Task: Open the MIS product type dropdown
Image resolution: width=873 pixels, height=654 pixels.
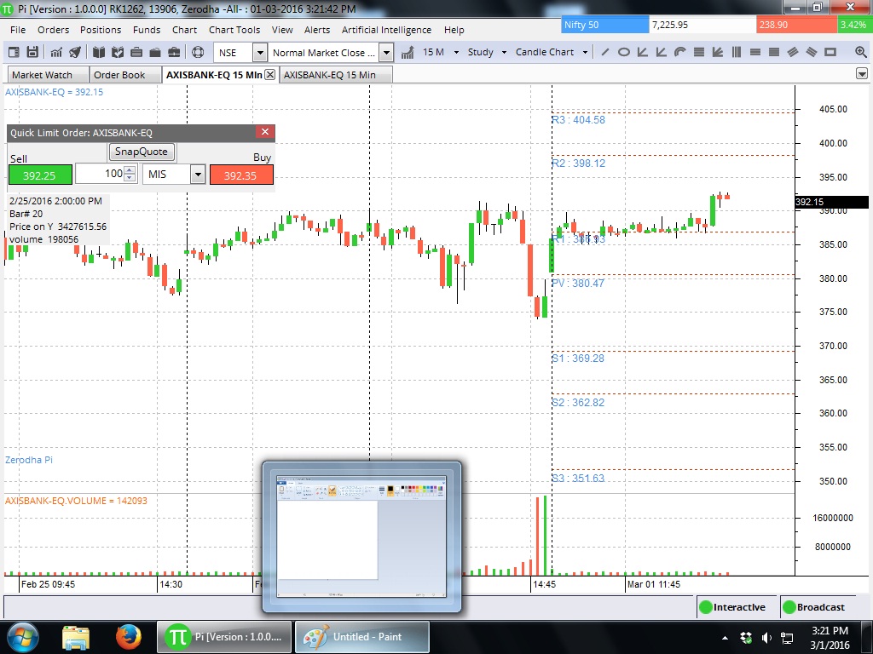Action: [198, 175]
